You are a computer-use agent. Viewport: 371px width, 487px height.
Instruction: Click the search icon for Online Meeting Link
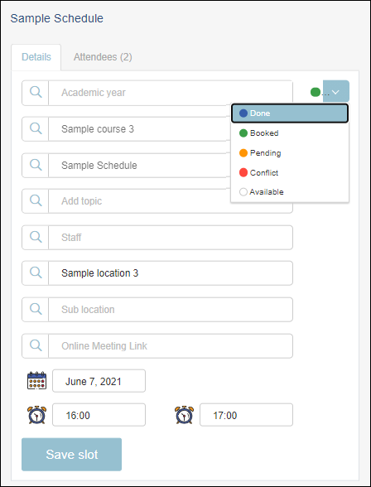pyautogui.click(x=36, y=345)
